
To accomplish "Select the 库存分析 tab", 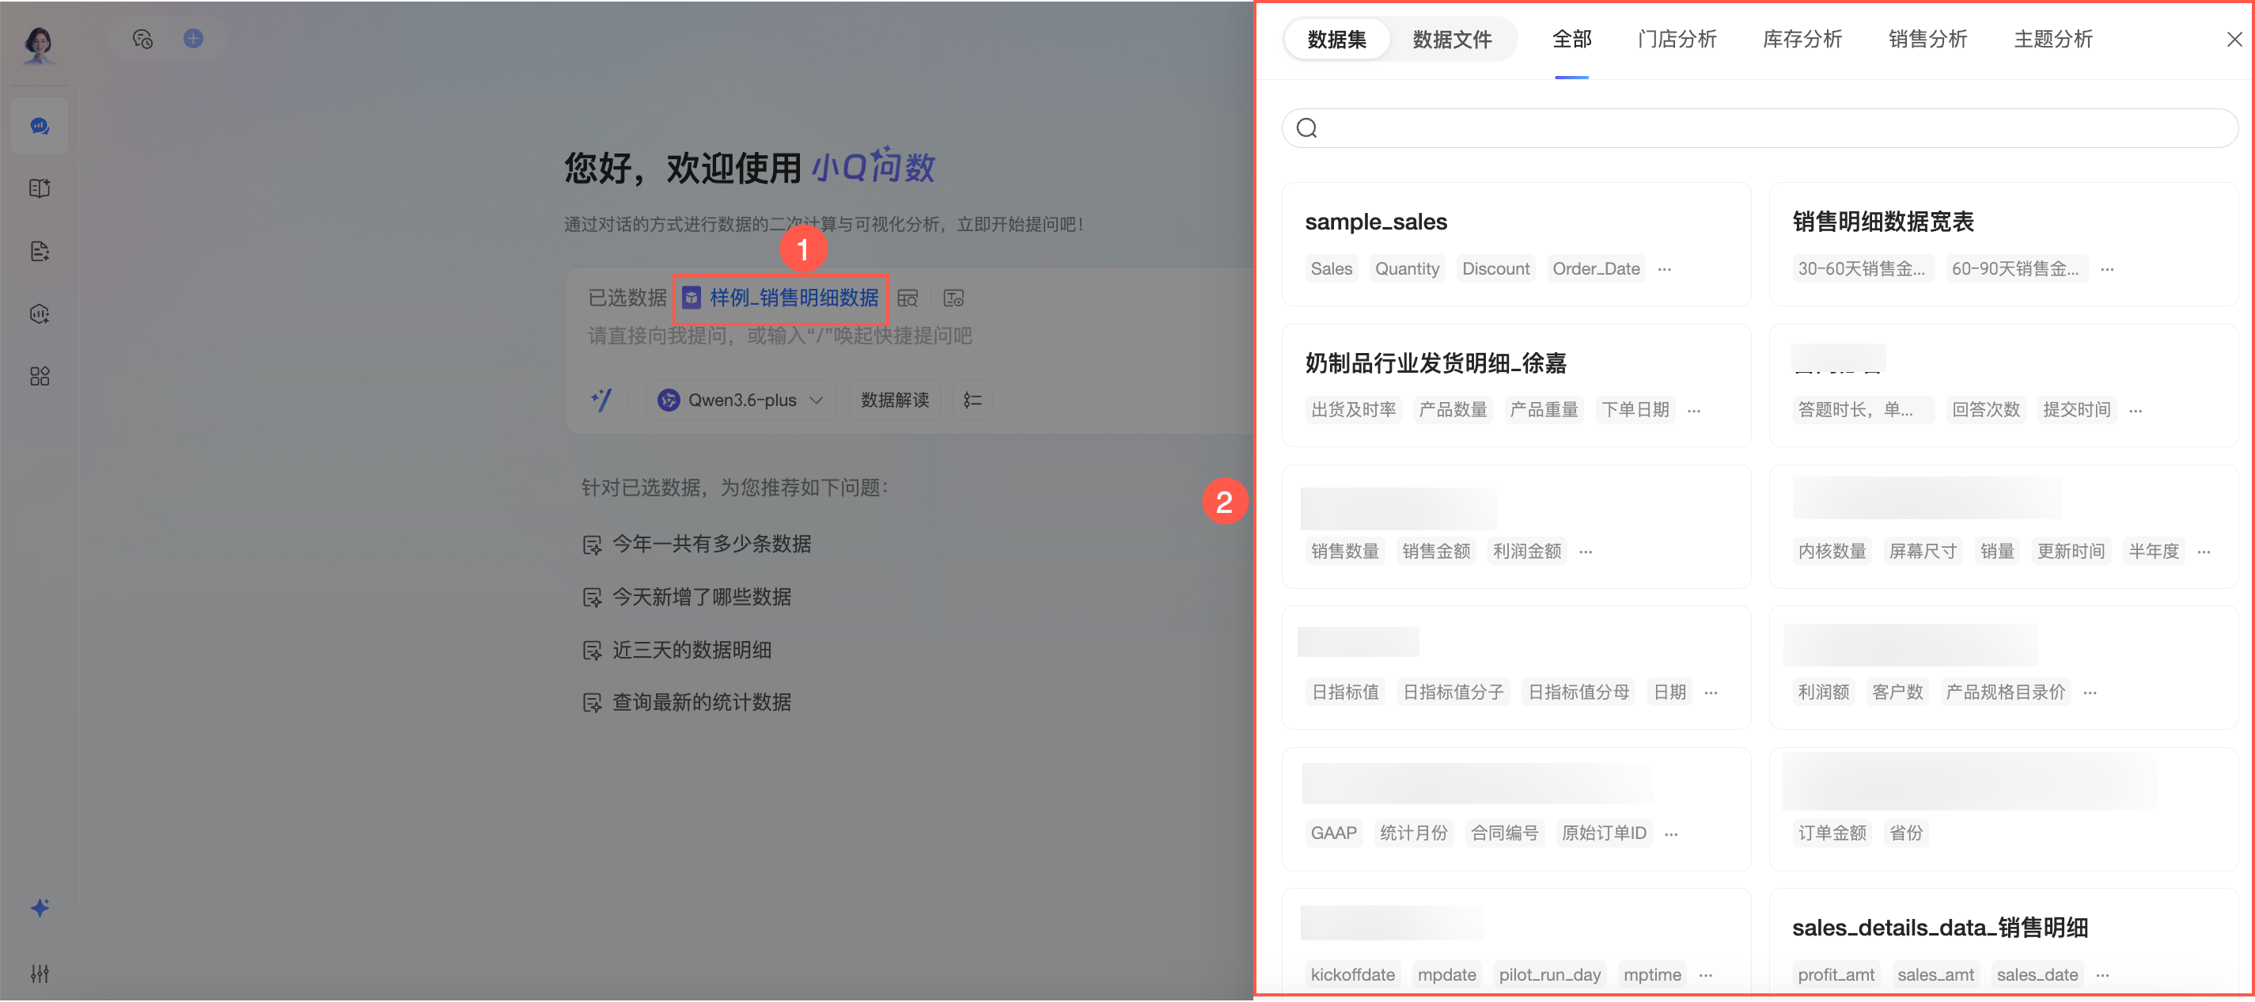I will (x=1802, y=40).
